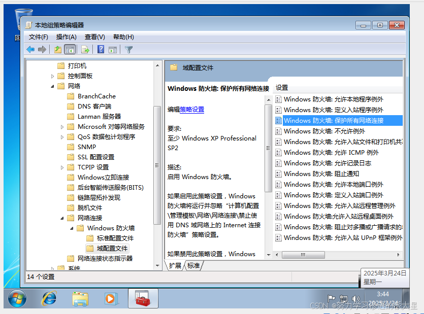Click the tree pane scroll-up arrow
The height and width of the screenshot is (314, 424).
click(157, 65)
